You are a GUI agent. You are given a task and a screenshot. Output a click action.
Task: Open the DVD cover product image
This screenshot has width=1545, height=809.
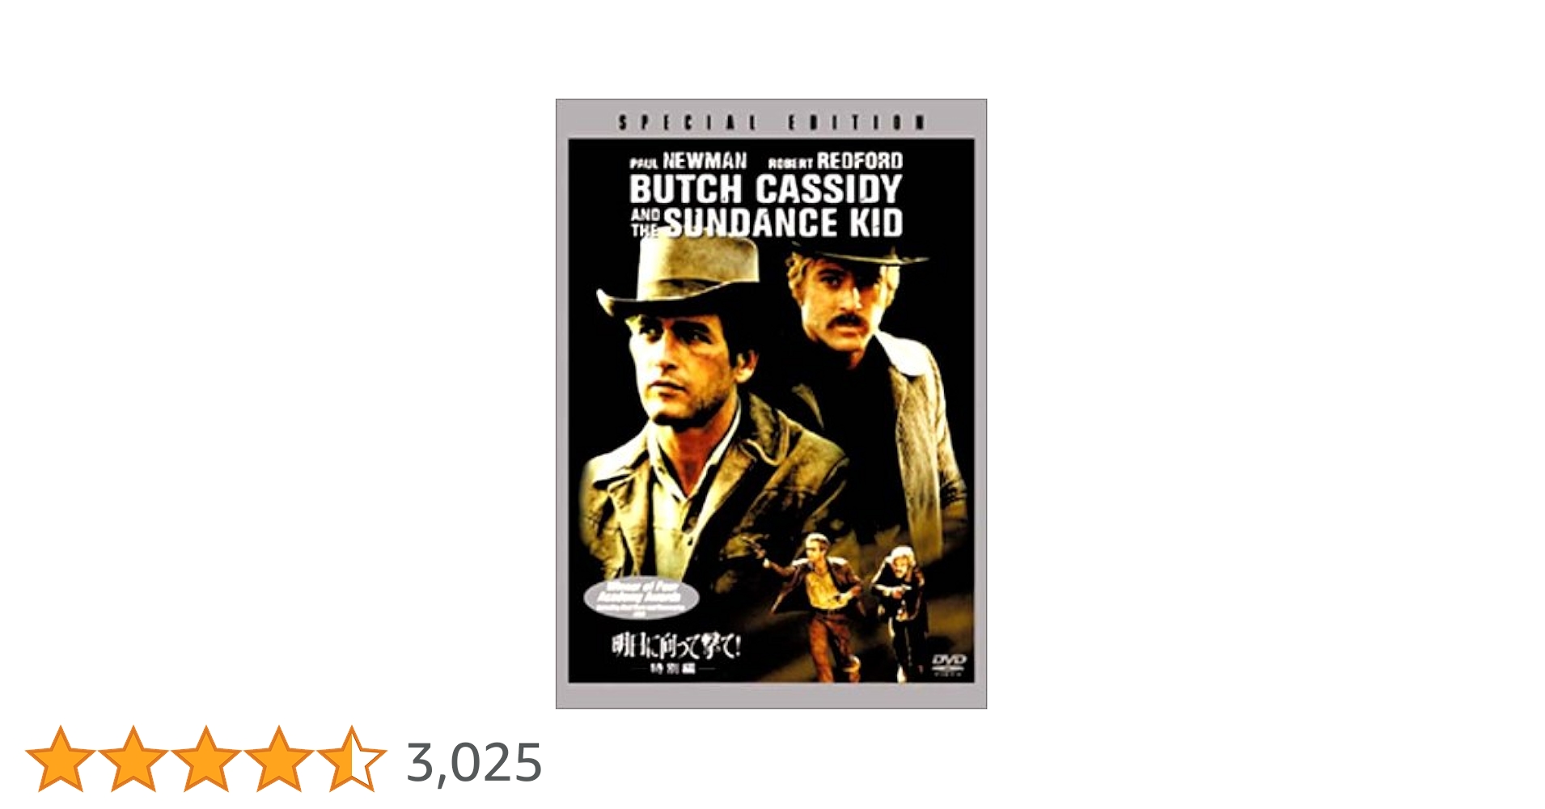[x=771, y=404]
